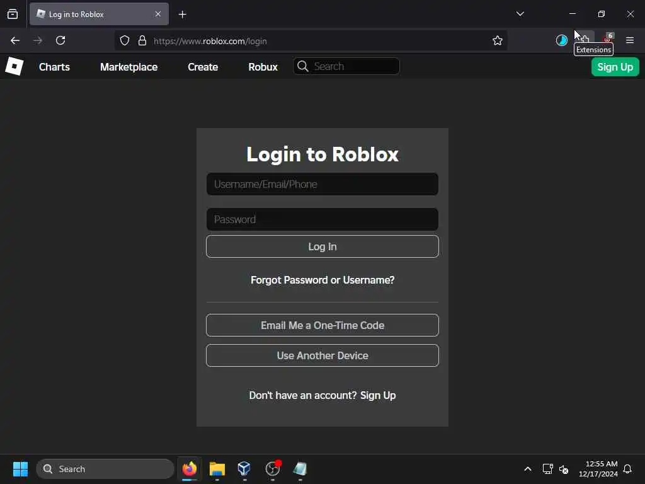Open the OBS Studio taskbar icon
The image size is (645, 484).
pyautogui.click(x=273, y=469)
